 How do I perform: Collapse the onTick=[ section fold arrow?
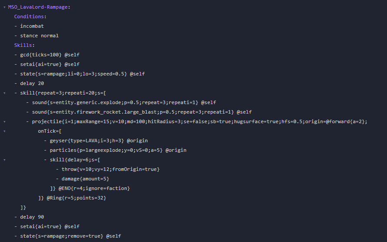click(x=4, y=131)
